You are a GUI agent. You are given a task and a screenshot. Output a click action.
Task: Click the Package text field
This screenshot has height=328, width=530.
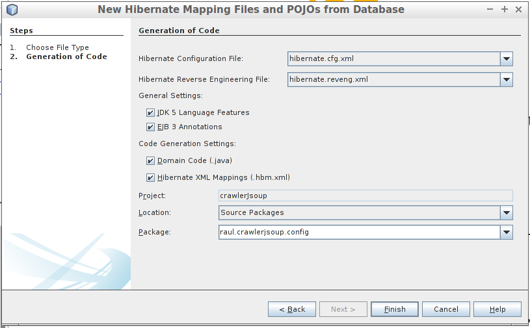pos(358,233)
